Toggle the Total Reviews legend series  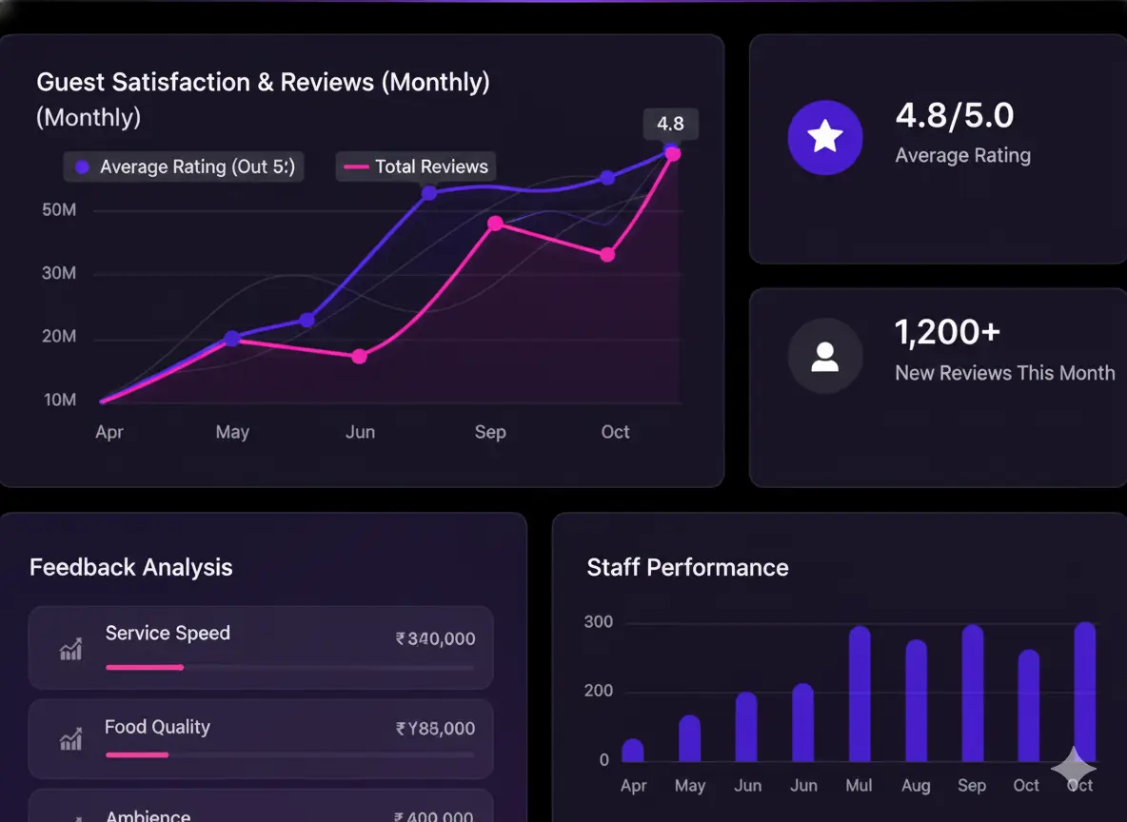tap(416, 166)
